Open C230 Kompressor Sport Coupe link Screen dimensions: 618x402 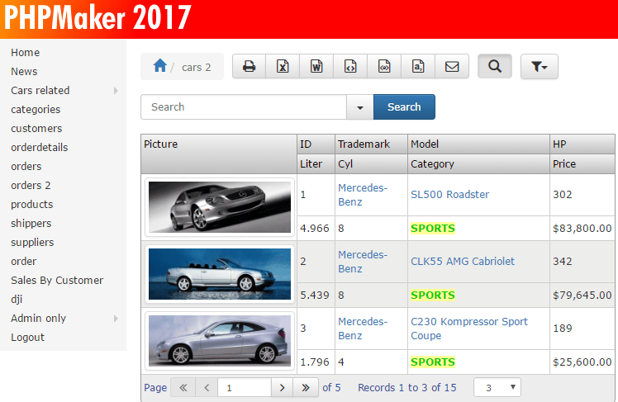click(469, 329)
